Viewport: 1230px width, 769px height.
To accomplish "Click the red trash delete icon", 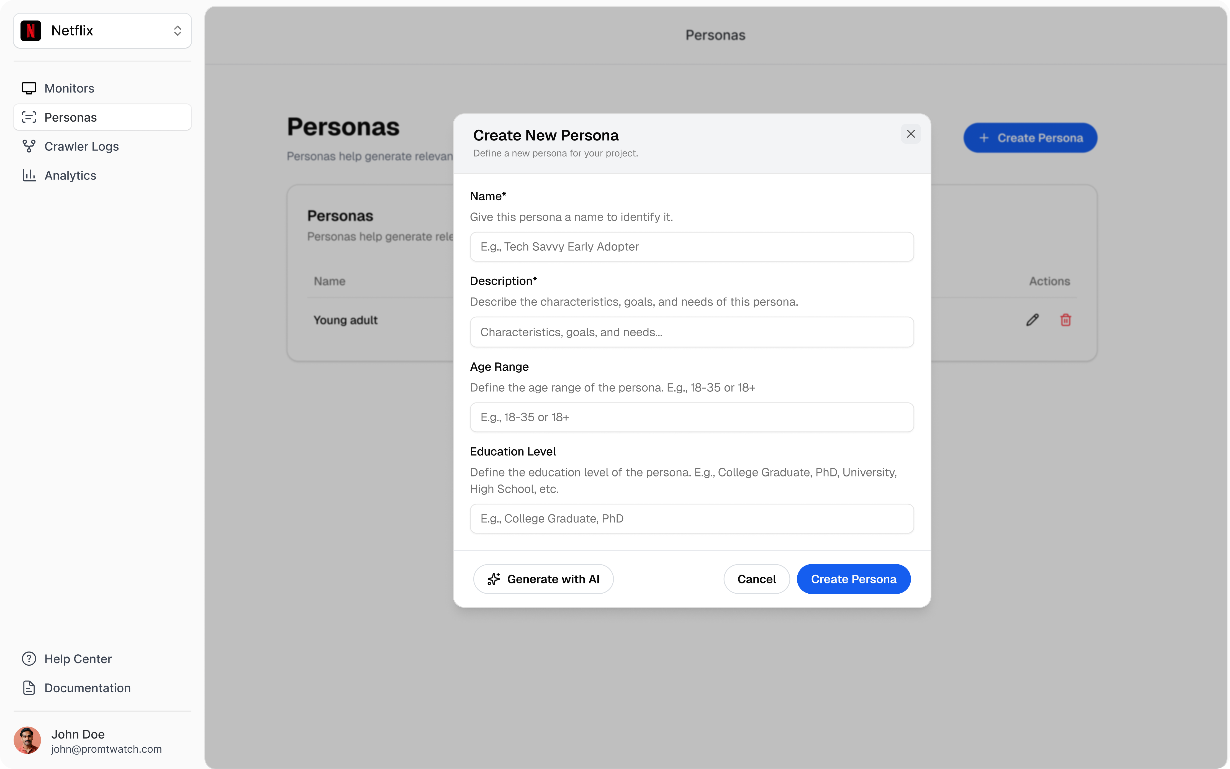I will pyautogui.click(x=1065, y=320).
